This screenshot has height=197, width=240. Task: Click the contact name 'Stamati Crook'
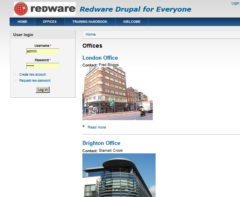pyautogui.click(x=111, y=151)
